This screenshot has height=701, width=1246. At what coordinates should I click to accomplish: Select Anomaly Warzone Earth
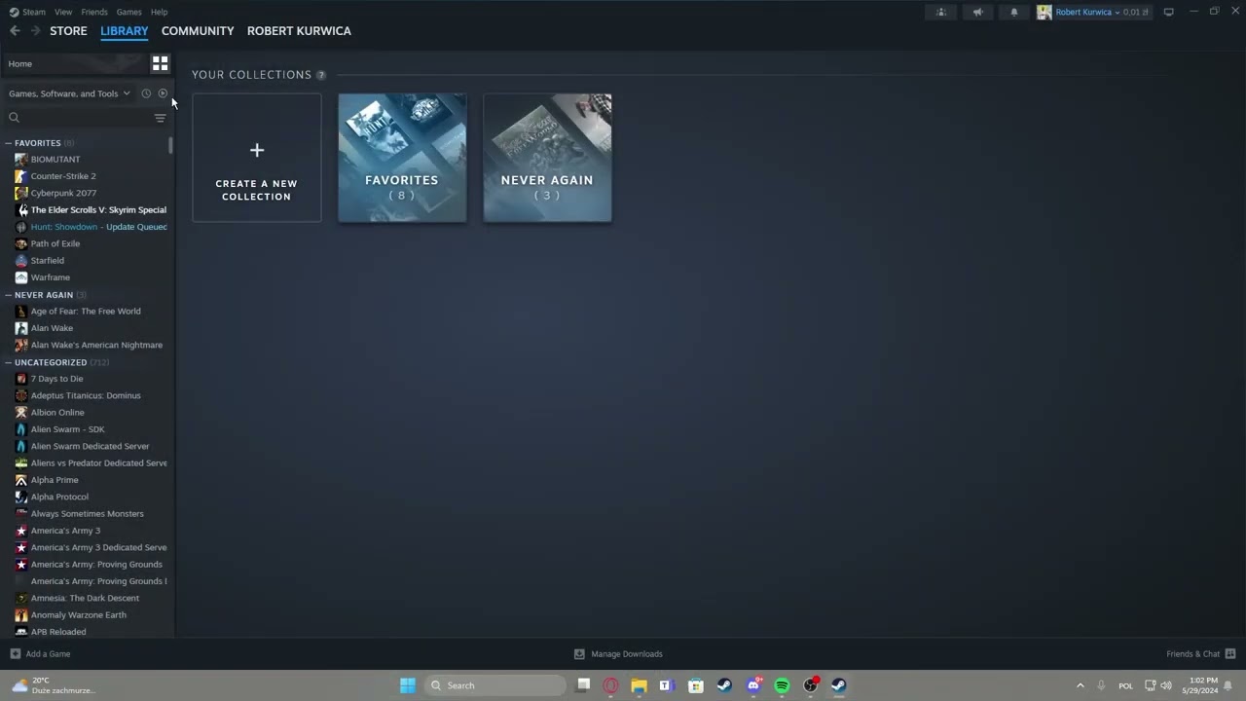pyautogui.click(x=78, y=615)
